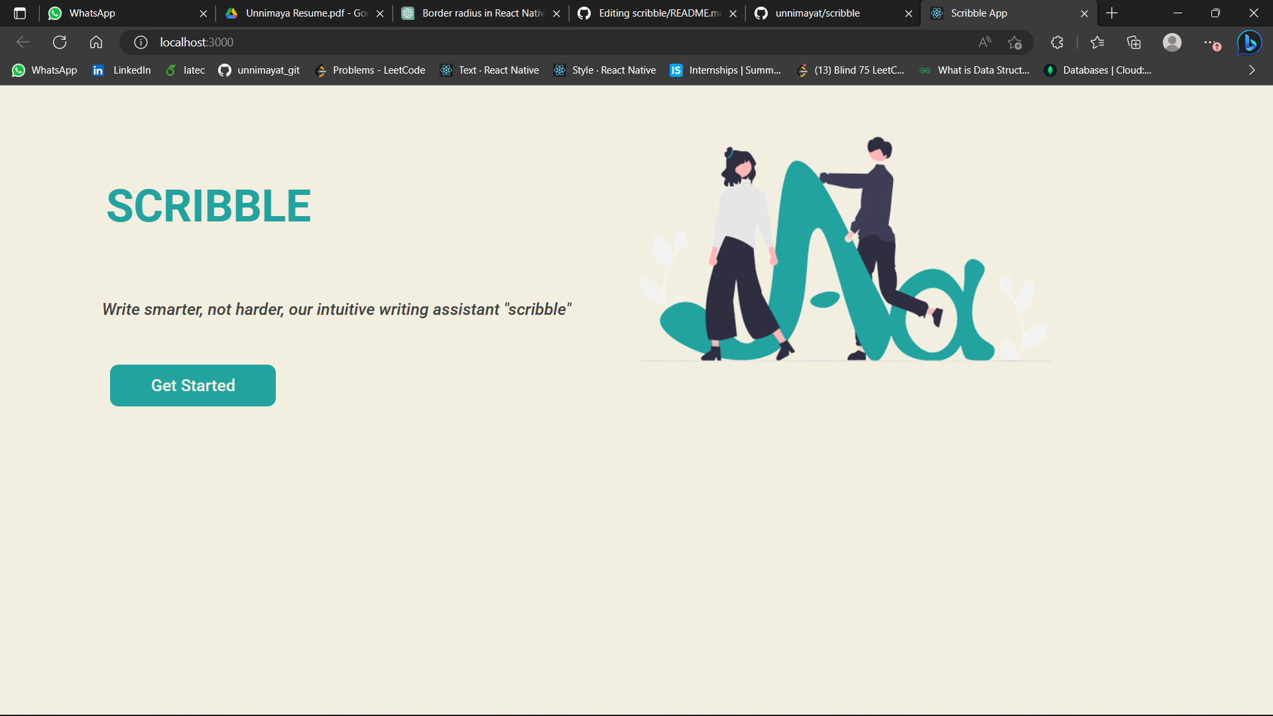Click the profile avatar icon

coord(1172,42)
